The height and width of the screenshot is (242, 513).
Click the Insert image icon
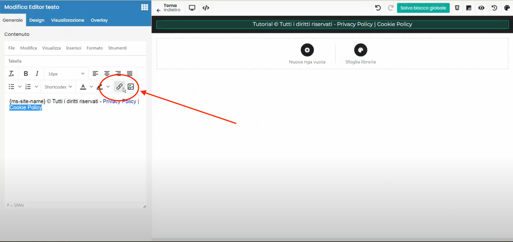(131, 87)
